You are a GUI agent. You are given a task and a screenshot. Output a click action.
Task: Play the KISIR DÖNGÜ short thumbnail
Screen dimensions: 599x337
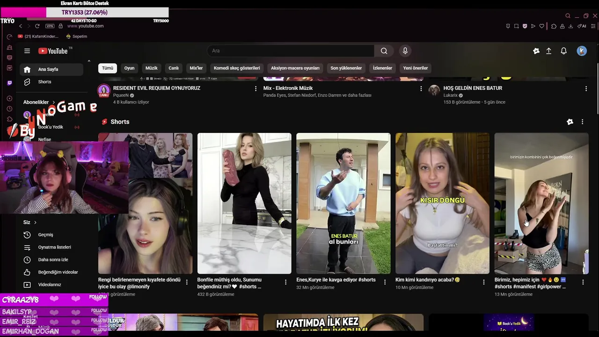[x=442, y=203]
